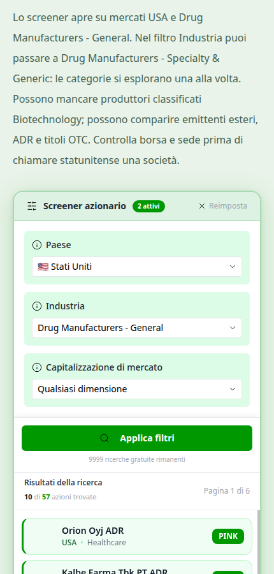
Task: Open the Kalbe Farma Tbk PT ADR result
Action: point(137,567)
